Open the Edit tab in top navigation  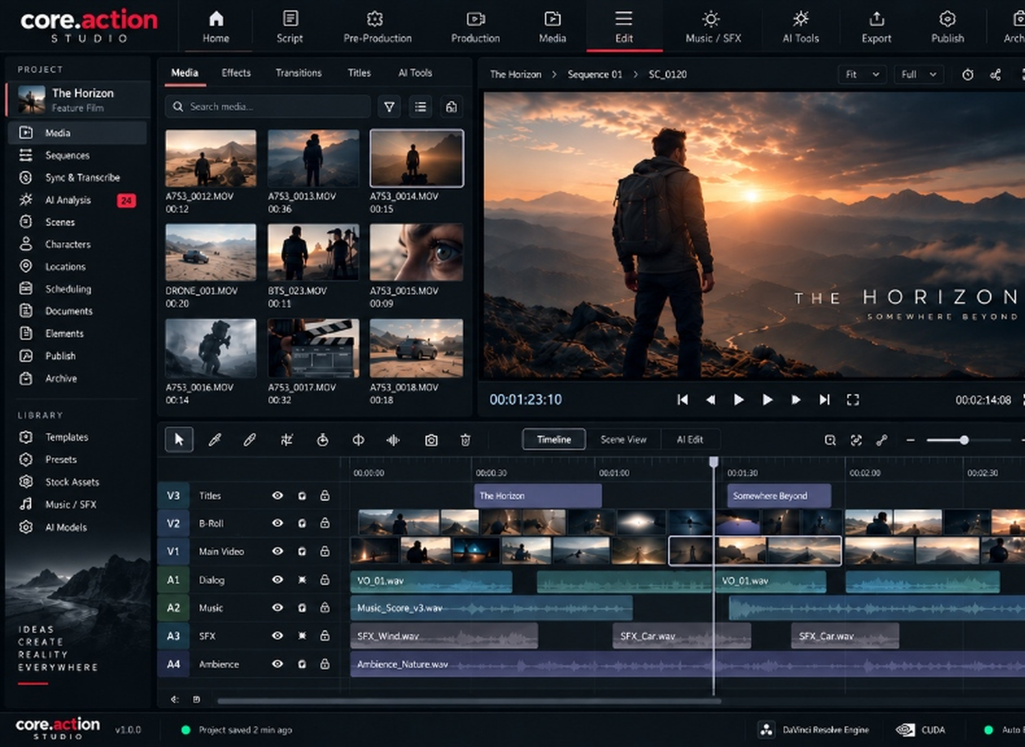[x=624, y=27]
